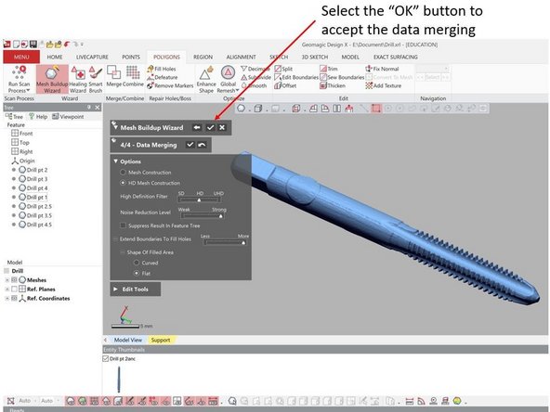Collapse the Options section
The image size is (550, 412).
115,161
